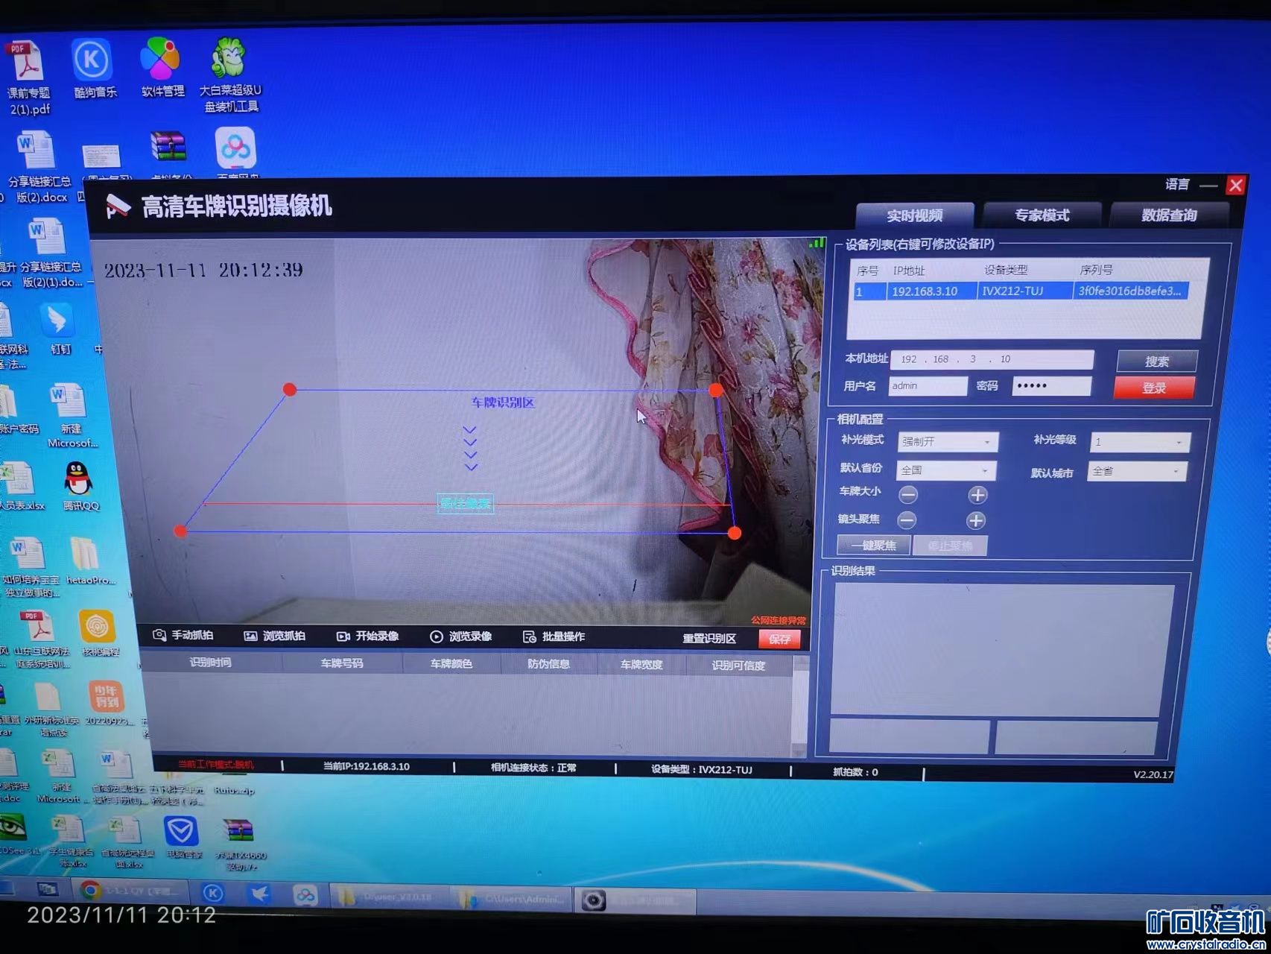
Task: Open the 补光等级 dropdown
Action: point(1140,442)
